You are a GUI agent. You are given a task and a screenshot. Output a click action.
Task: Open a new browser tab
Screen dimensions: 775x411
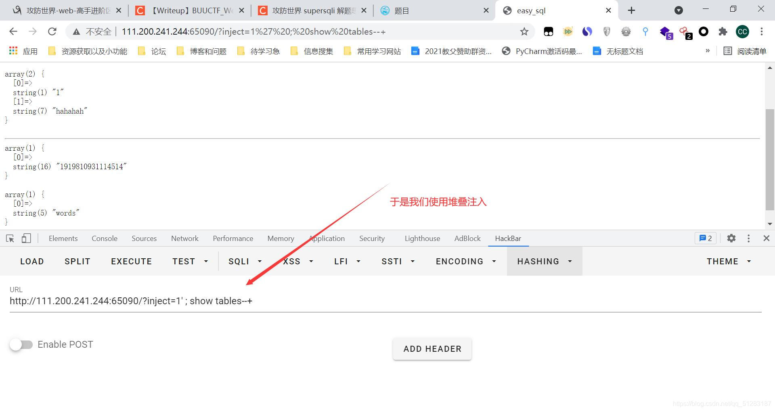(632, 10)
